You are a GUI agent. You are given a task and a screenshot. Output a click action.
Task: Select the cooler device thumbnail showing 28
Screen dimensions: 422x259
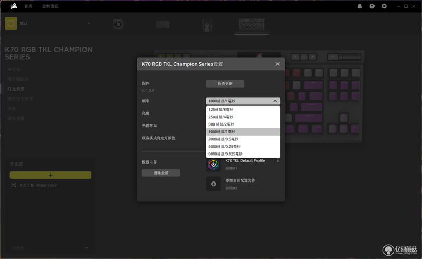tap(118, 24)
